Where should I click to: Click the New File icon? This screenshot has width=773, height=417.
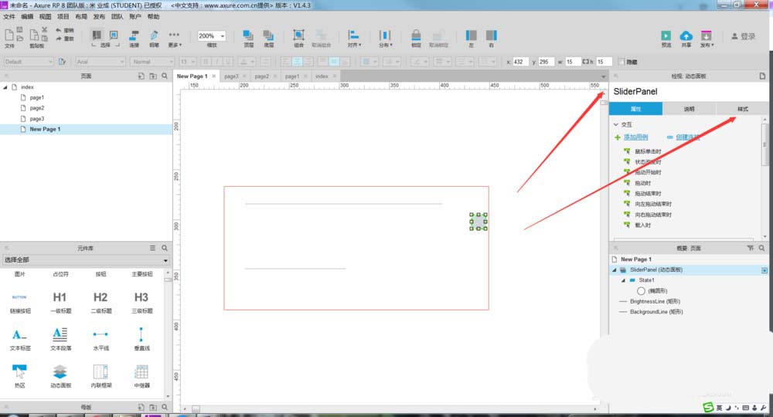coord(9,35)
